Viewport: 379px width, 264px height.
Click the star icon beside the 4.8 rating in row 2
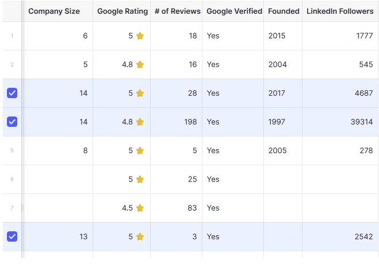[140, 64]
